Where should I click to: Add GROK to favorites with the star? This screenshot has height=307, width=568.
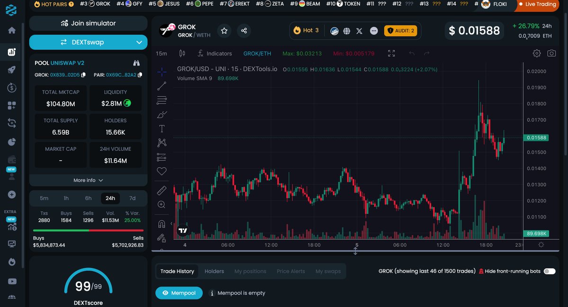pyautogui.click(x=224, y=31)
